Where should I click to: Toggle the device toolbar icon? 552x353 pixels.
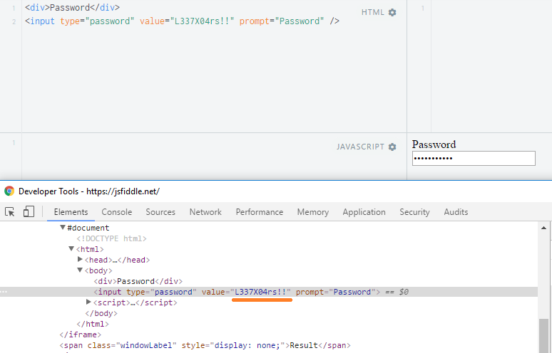coord(29,212)
